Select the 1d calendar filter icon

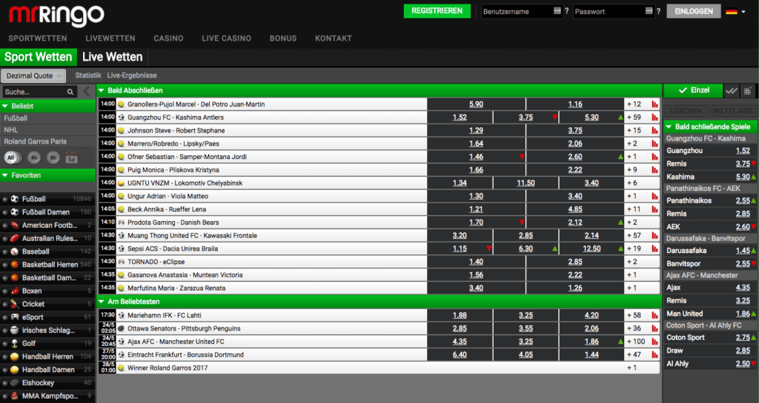(x=72, y=158)
